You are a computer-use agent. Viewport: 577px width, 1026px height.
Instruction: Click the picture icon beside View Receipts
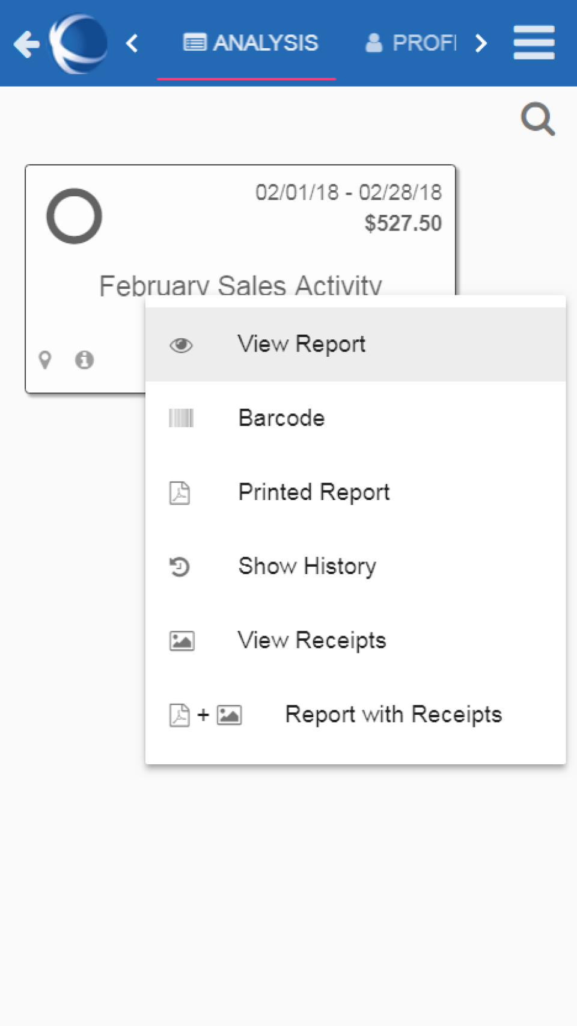[x=182, y=641]
